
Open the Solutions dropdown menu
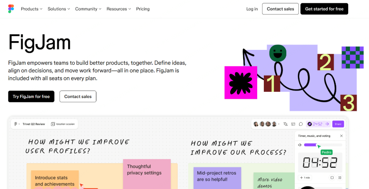pos(59,9)
